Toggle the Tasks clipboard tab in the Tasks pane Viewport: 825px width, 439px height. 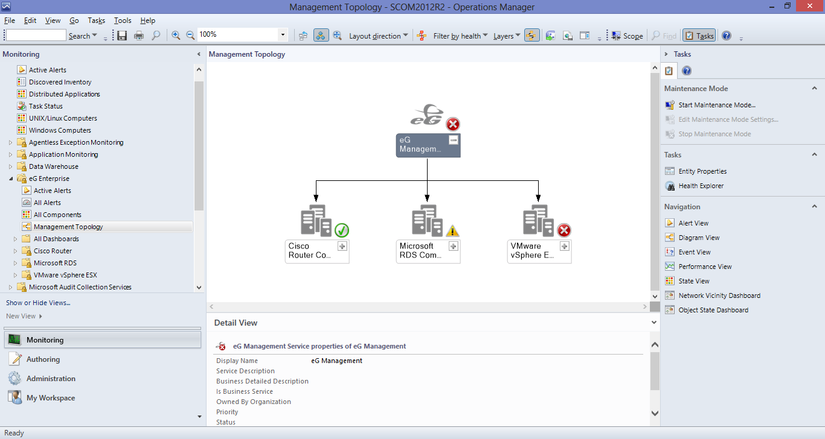[669, 71]
